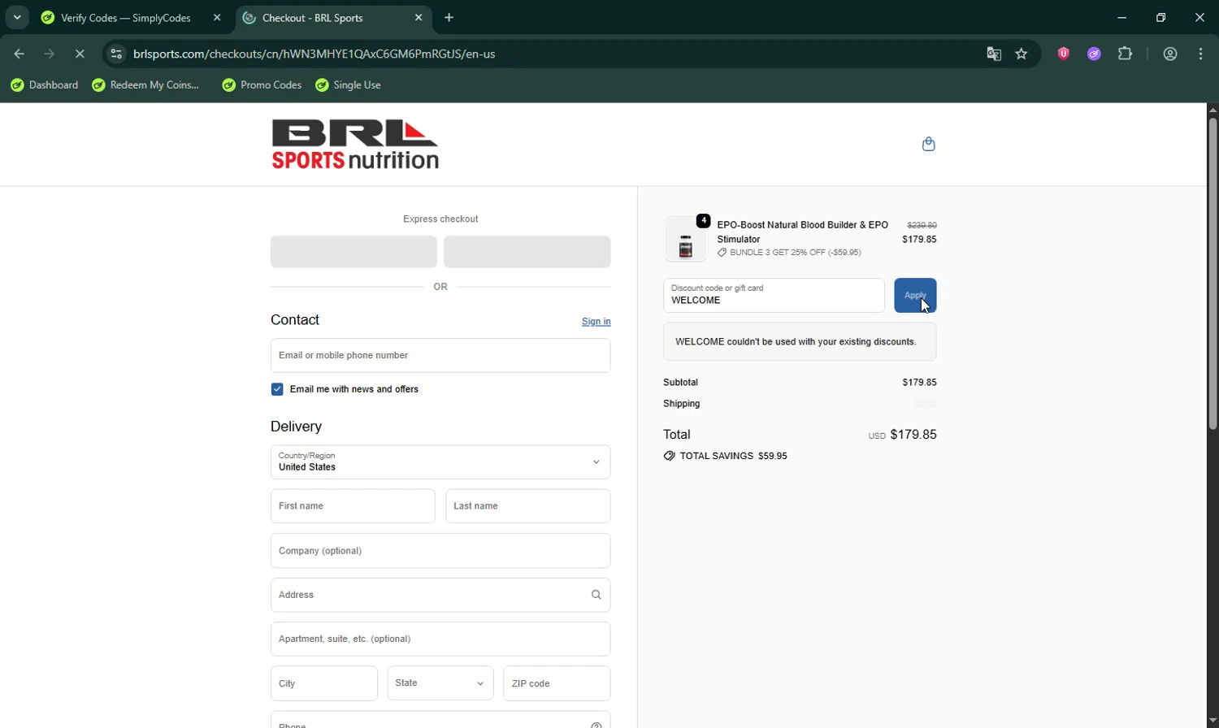The image size is (1219, 728).
Task: Click the BRL Sports Nutrition logo
Action: tap(355, 145)
